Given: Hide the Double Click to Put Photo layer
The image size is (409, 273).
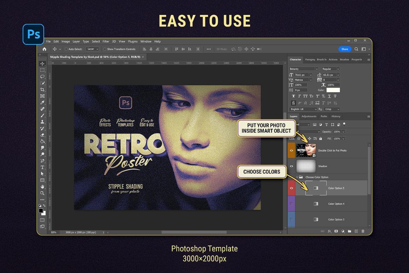Looking at the screenshot, I should (291, 150).
